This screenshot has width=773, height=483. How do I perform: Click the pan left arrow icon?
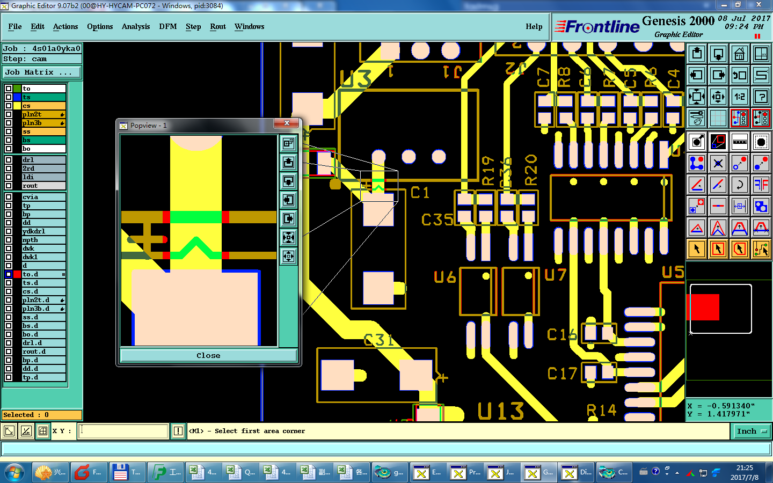[x=697, y=75]
